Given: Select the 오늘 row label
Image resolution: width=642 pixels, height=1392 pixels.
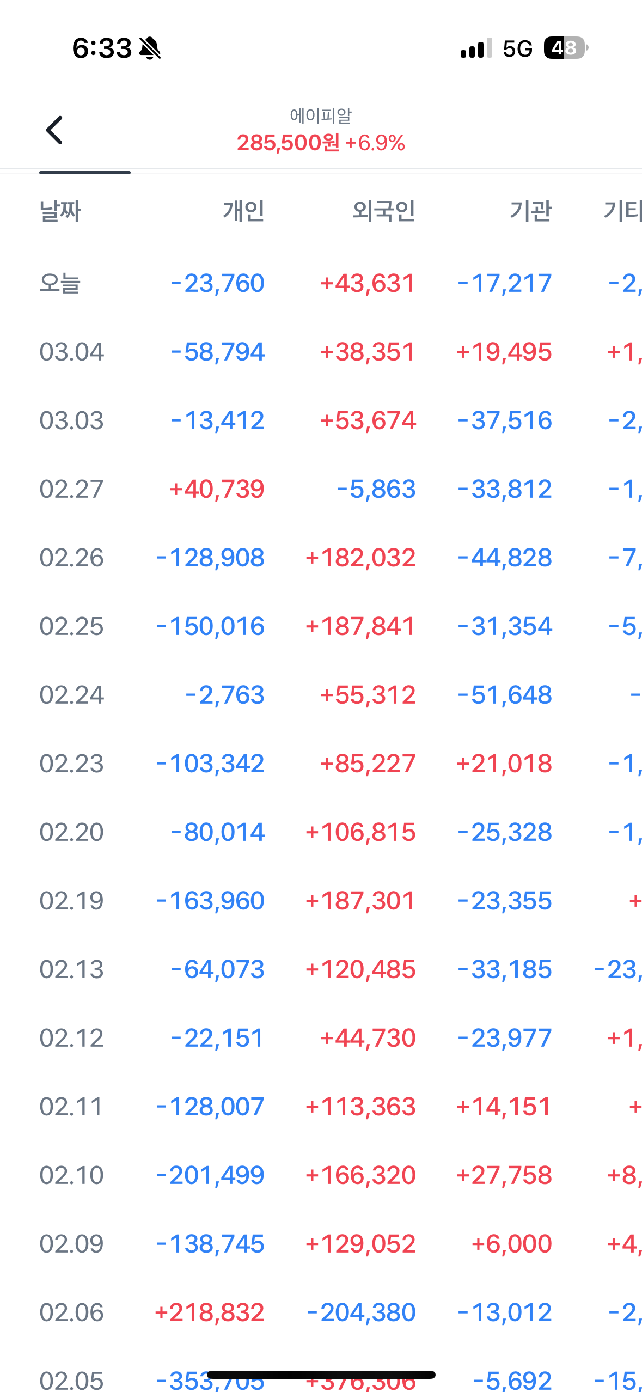Looking at the screenshot, I should (x=60, y=283).
